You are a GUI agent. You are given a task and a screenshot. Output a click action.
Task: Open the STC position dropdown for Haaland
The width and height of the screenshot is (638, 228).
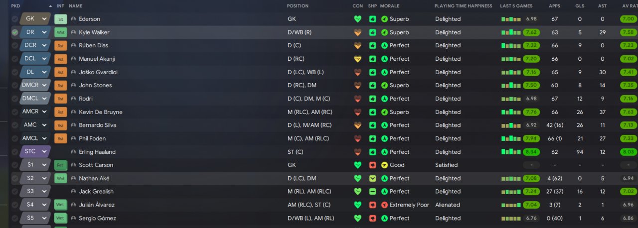pos(44,152)
